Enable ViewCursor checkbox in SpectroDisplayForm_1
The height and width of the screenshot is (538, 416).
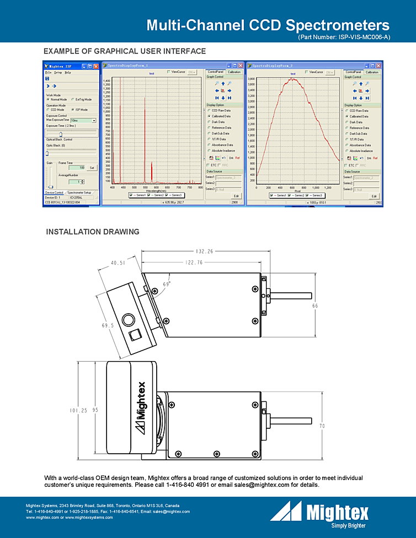pyautogui.click(x=169, y=72)
